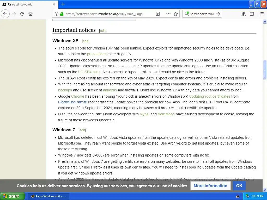Open the New Moon link
The image size is (267, 200).
point(166,114)
